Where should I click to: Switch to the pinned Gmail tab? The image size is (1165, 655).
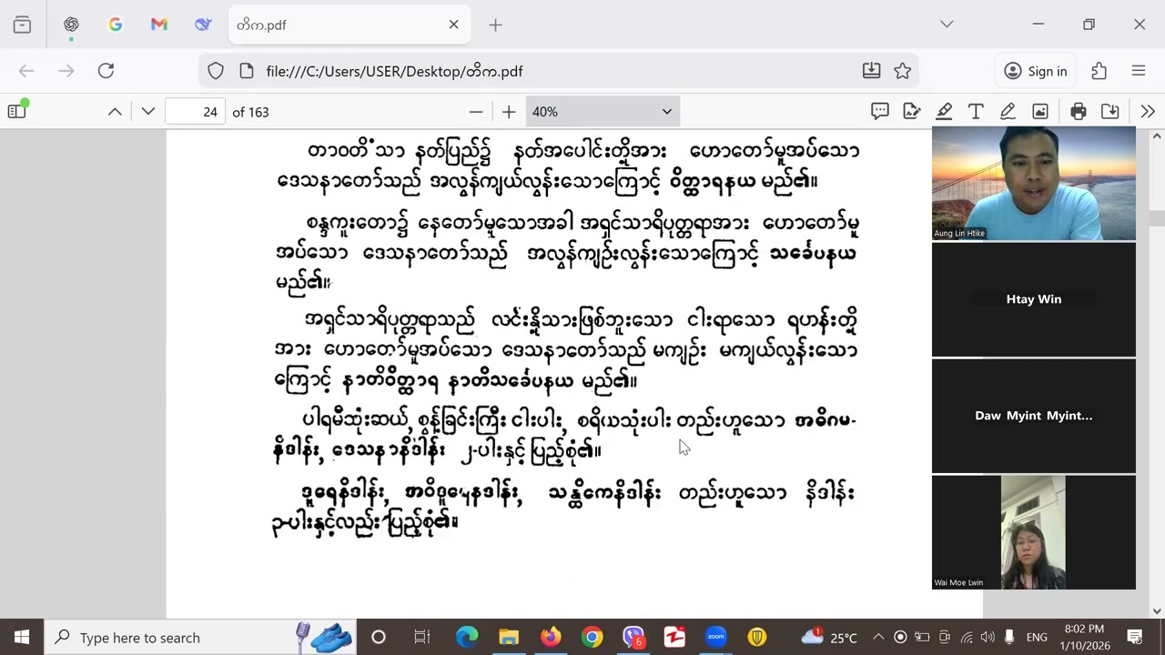coord(159,25)
